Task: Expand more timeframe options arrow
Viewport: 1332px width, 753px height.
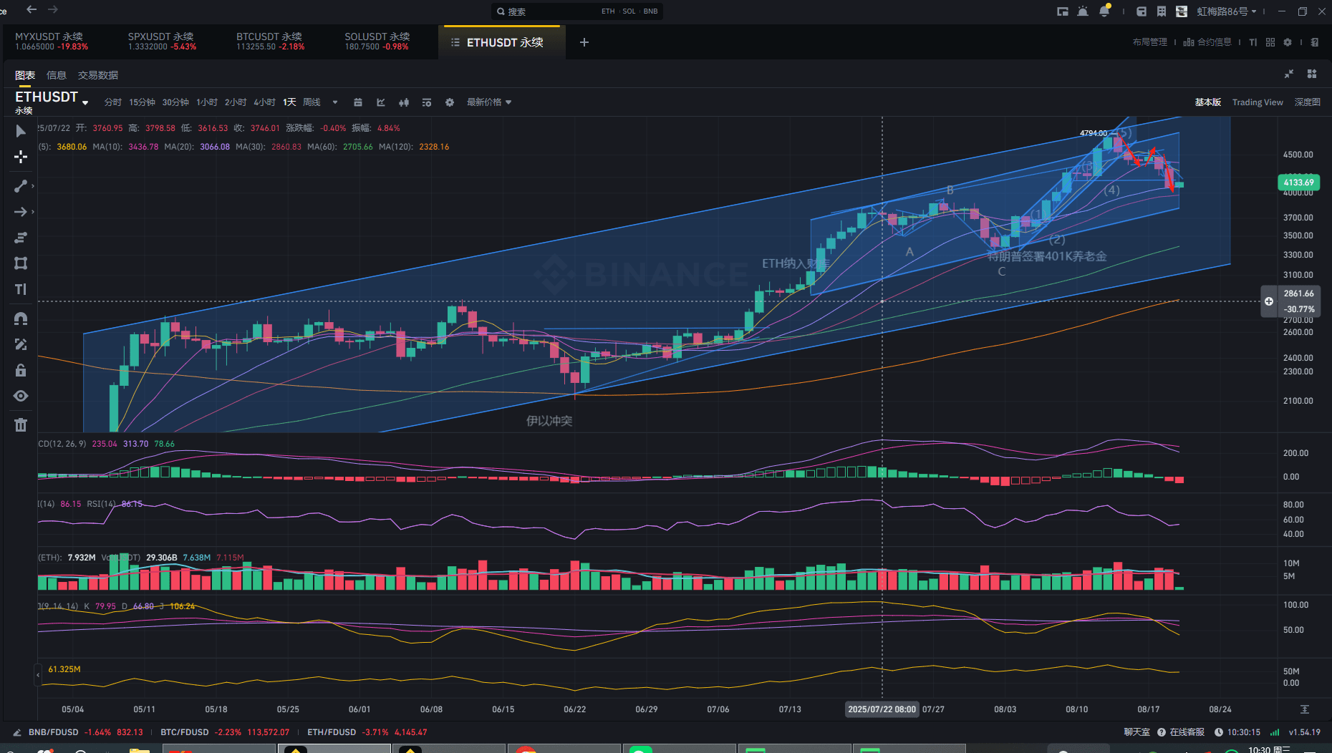Action: (334, 102)
